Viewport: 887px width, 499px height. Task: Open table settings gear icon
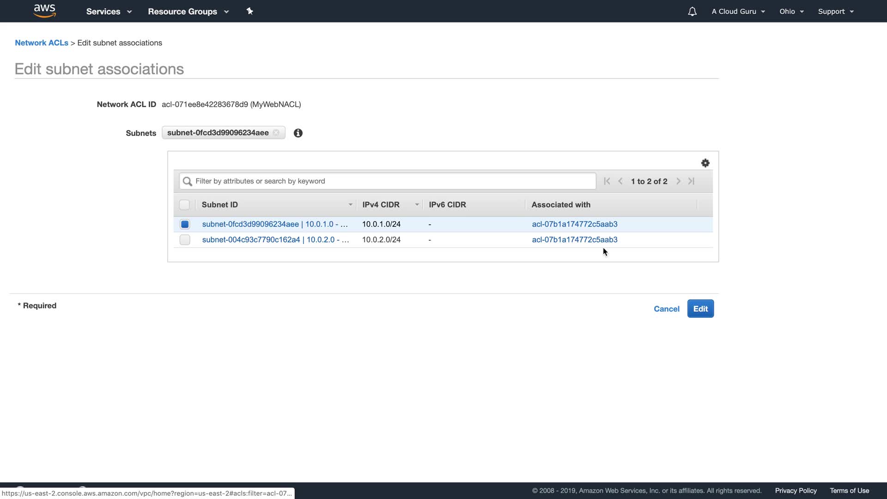pyautogui.click(x=705, y=163)
